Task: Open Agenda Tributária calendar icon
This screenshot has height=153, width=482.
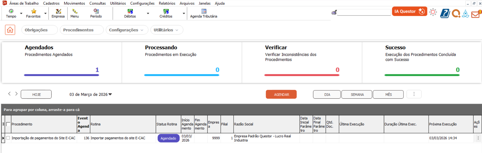Action: click(x=204, y=11)
